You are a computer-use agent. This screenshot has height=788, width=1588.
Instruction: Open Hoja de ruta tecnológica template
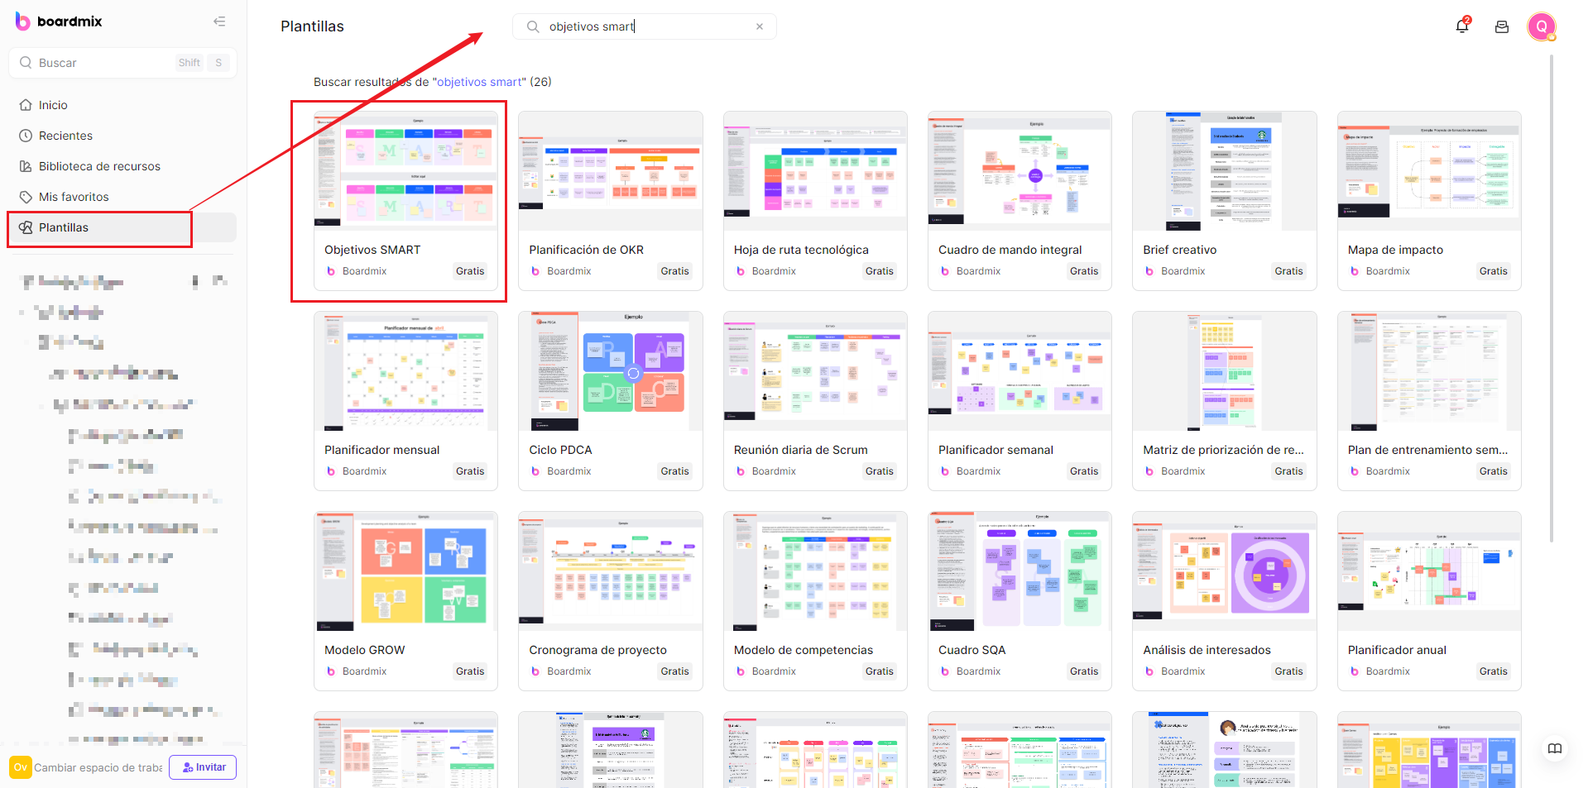click(815, 201)
